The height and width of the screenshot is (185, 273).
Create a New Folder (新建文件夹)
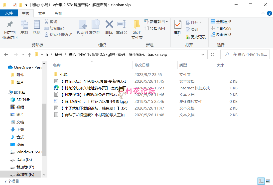pos(137,30)
